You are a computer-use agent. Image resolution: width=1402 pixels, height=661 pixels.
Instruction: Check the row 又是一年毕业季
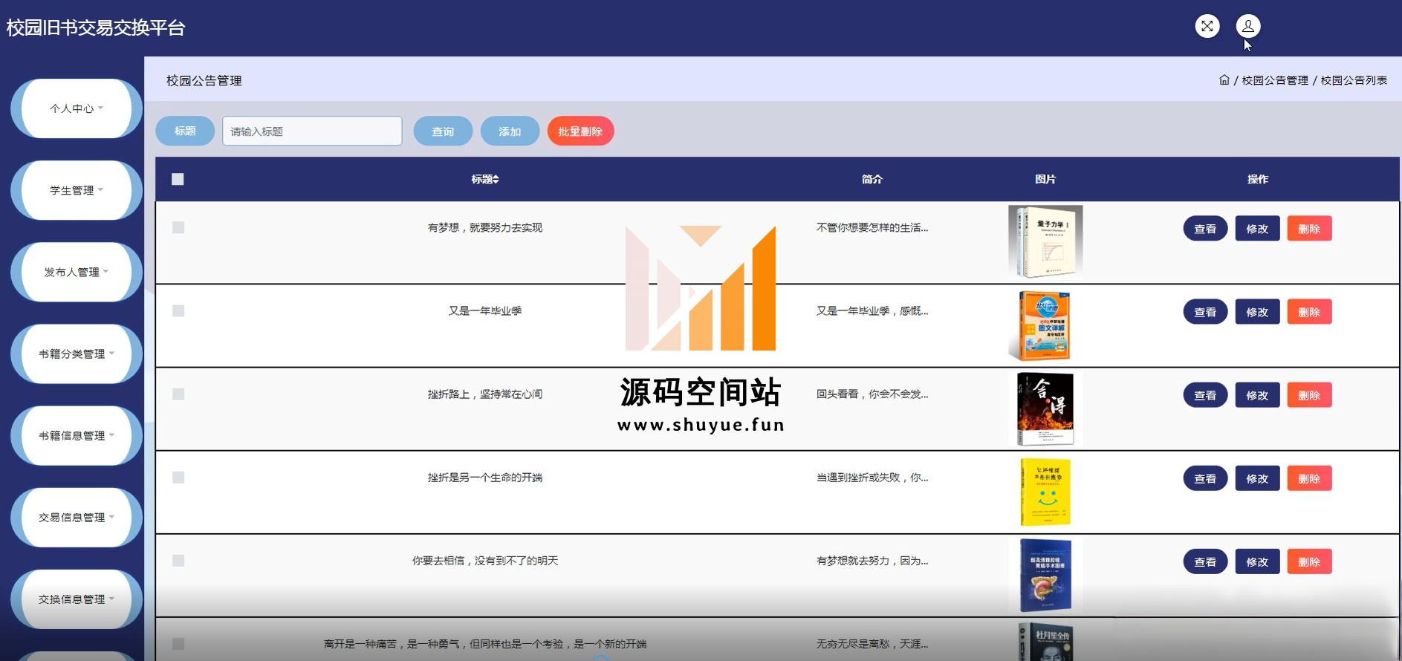[x=178, y=310]
